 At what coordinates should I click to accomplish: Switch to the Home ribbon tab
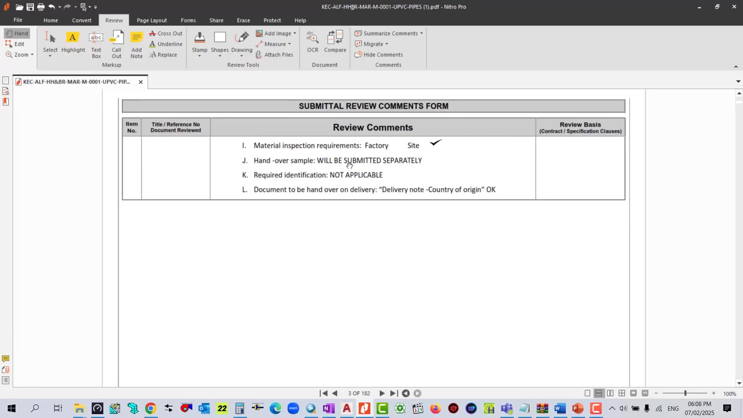click(x=51, y=20)
